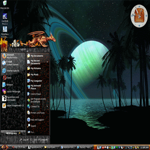Open the Run... dialog

pos(38,132)
